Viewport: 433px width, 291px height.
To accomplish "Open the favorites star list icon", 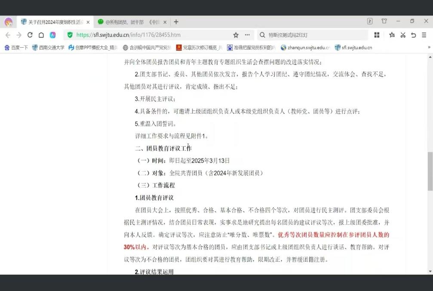I will [392, 35].
